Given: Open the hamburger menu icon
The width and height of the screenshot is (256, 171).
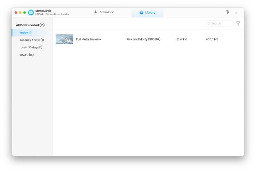Looking at the screenshot, I should (x=236, y=12).
